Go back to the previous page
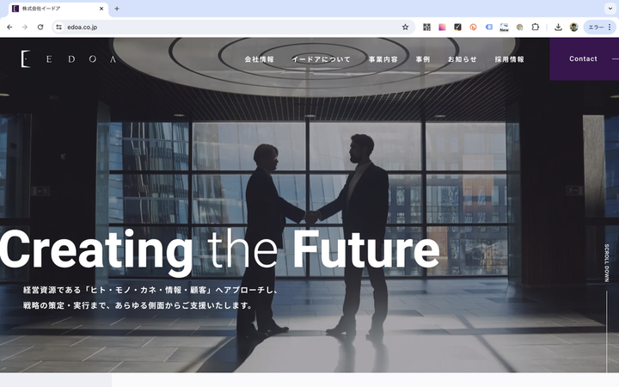This screenshot has height=387, width=619. pos(9,28)
